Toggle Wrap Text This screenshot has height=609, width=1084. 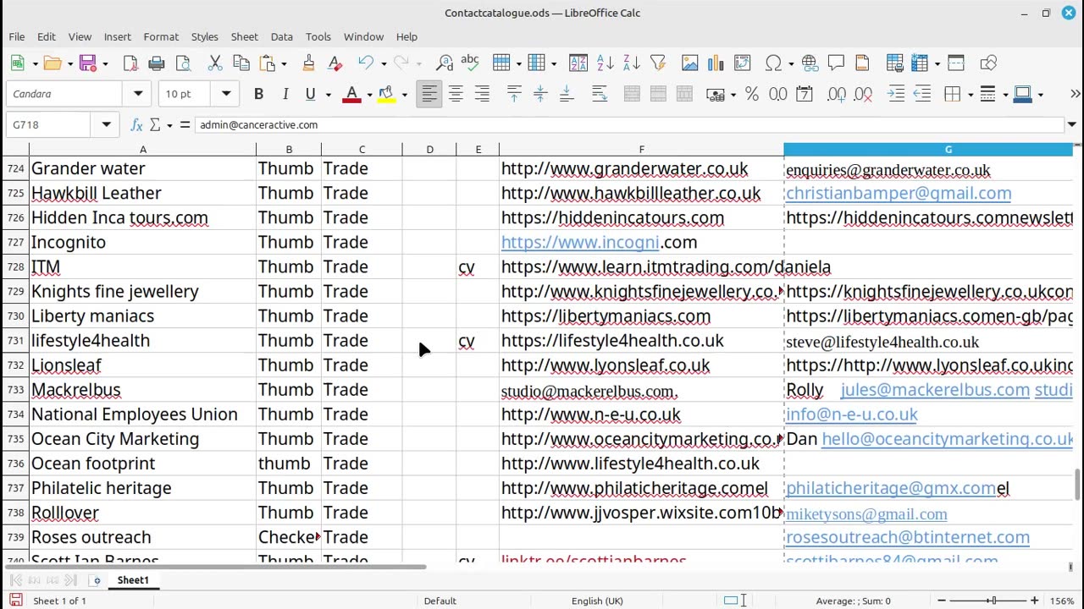pos(600,94)
